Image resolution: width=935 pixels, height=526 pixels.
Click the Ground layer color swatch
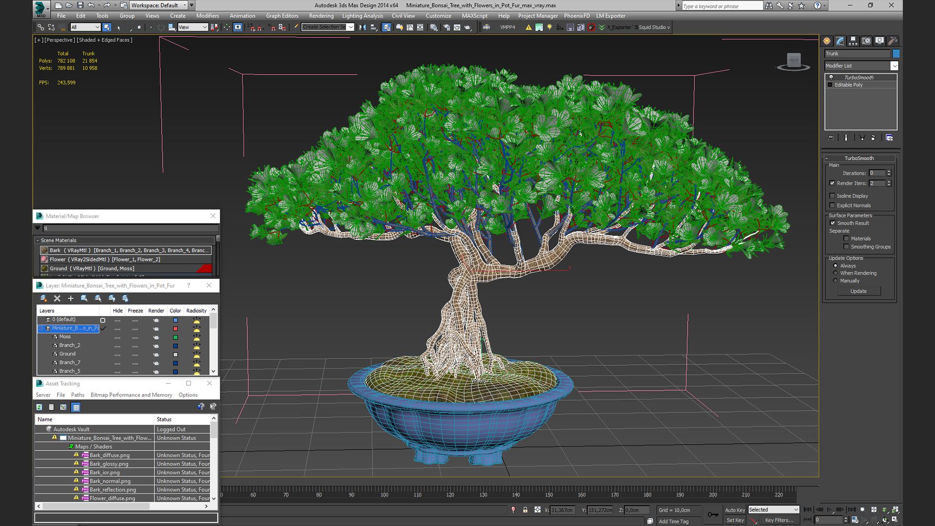point(175,354)
